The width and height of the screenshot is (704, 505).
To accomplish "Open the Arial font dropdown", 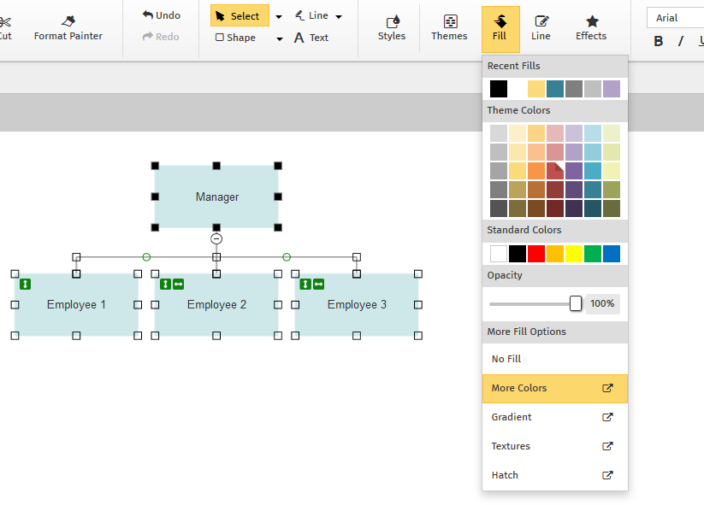I will click(x=676, y=18).
